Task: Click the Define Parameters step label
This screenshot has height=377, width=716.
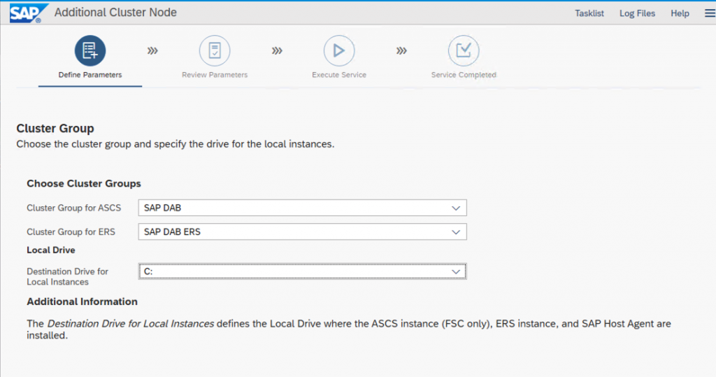Action: click(x=90, y=74)
